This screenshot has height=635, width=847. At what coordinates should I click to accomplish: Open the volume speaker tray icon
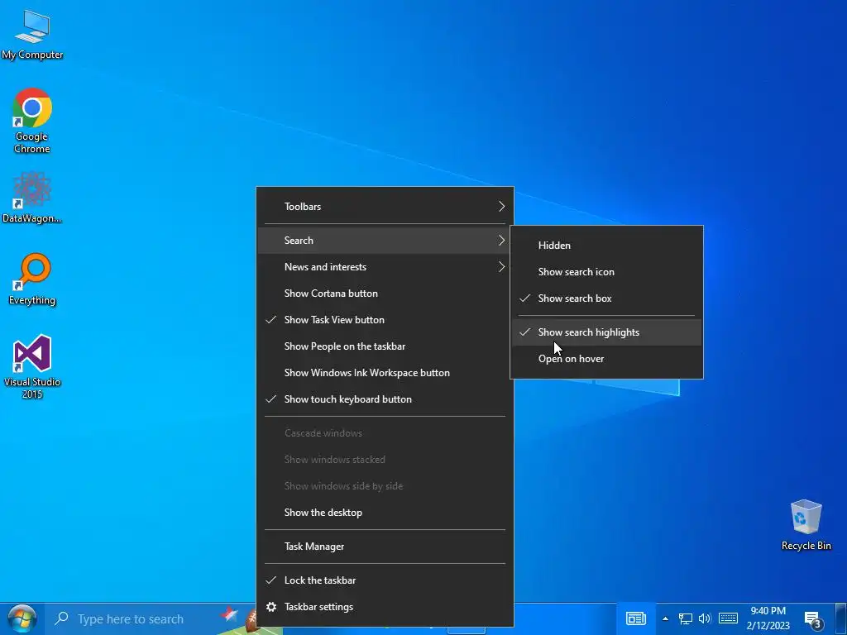pos(705,618)
